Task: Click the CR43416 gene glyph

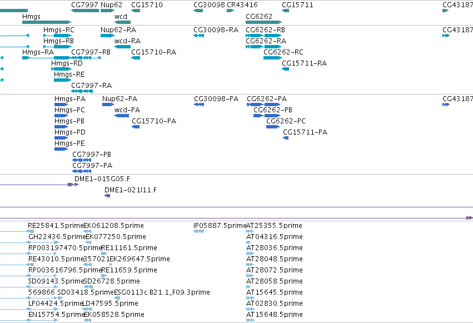Action: click(231, 11)
